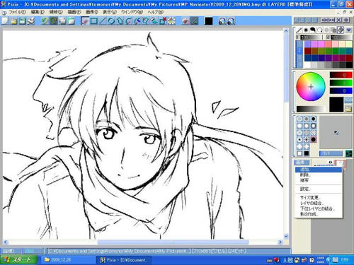Open the 画像 layer dropdown button
The width and height of the screenshot is (354, 265).
[302, 163]
